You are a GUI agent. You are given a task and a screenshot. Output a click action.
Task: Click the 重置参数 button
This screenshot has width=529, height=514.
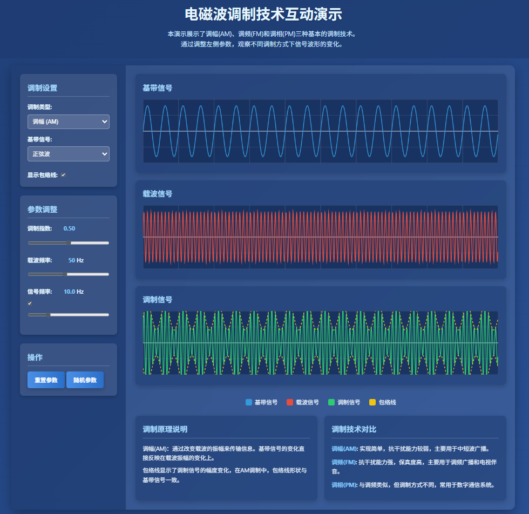tap(46, 380)
